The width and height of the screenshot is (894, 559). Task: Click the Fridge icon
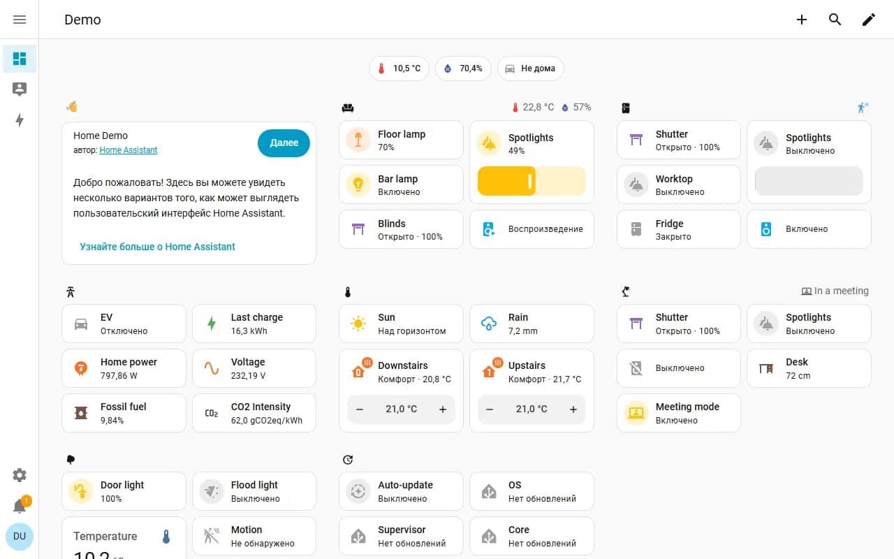point(636,229)
